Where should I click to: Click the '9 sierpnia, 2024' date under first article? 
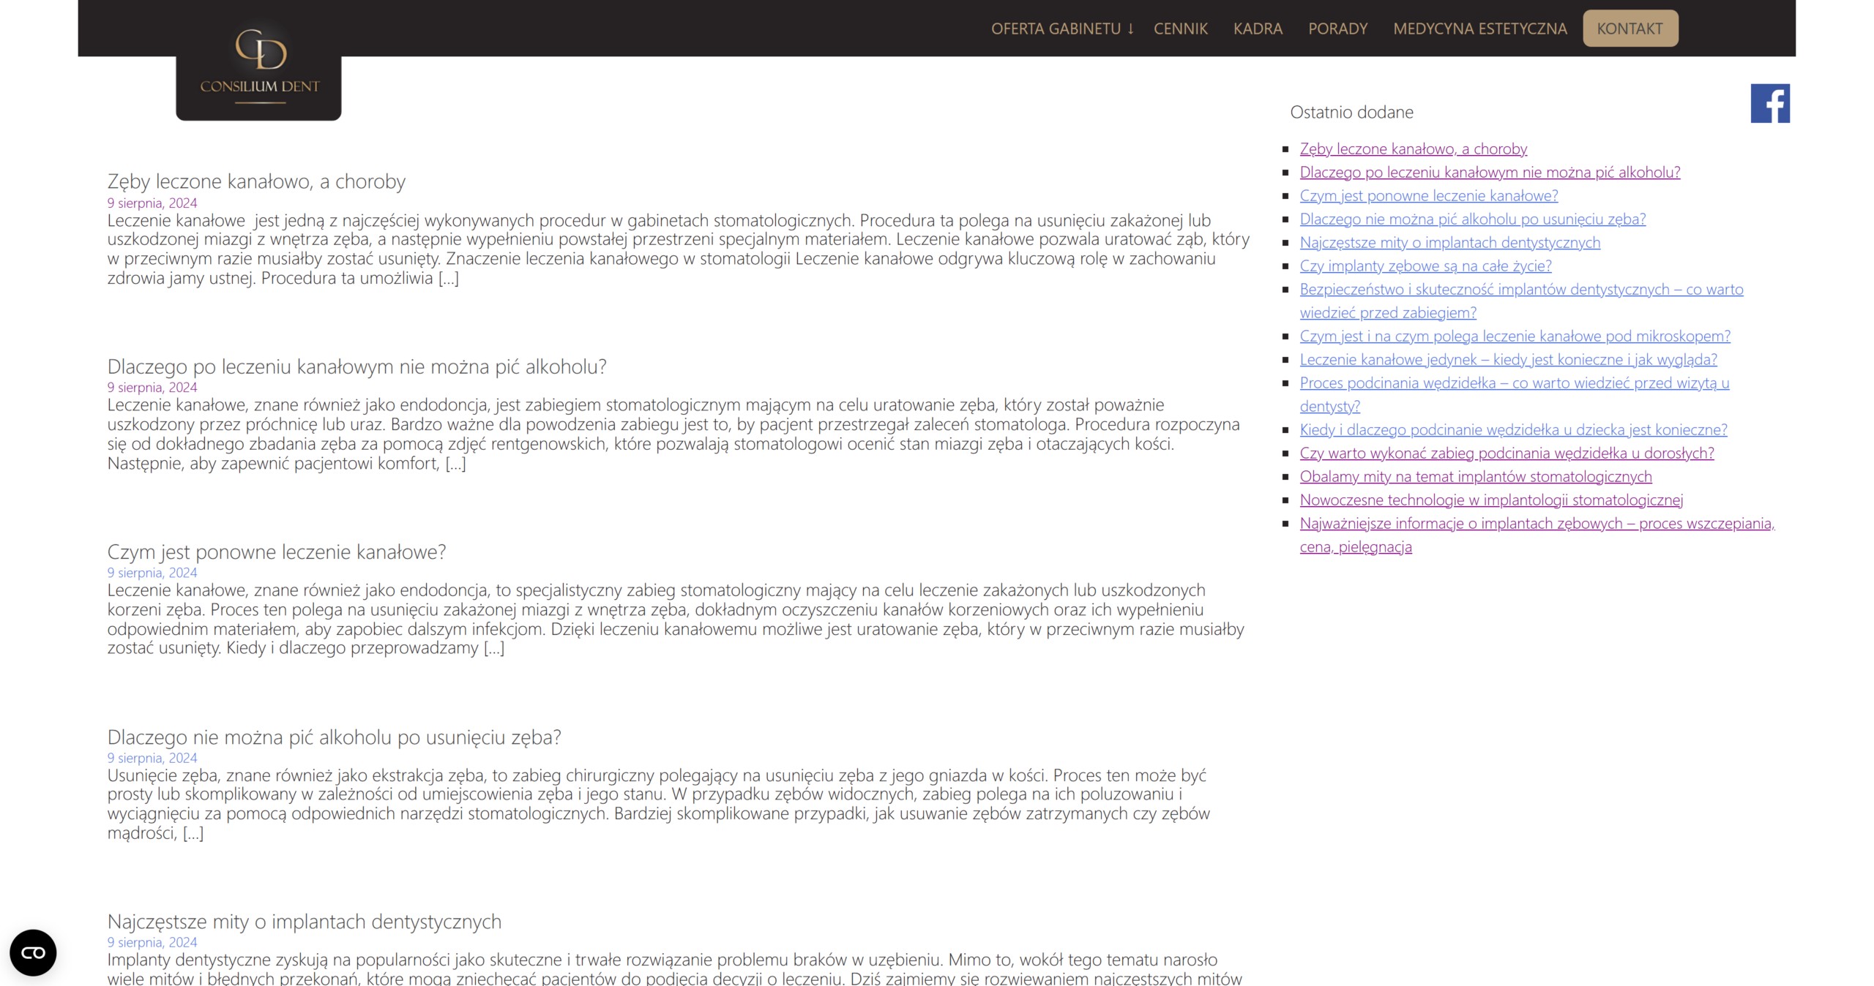tap(152, 203)
